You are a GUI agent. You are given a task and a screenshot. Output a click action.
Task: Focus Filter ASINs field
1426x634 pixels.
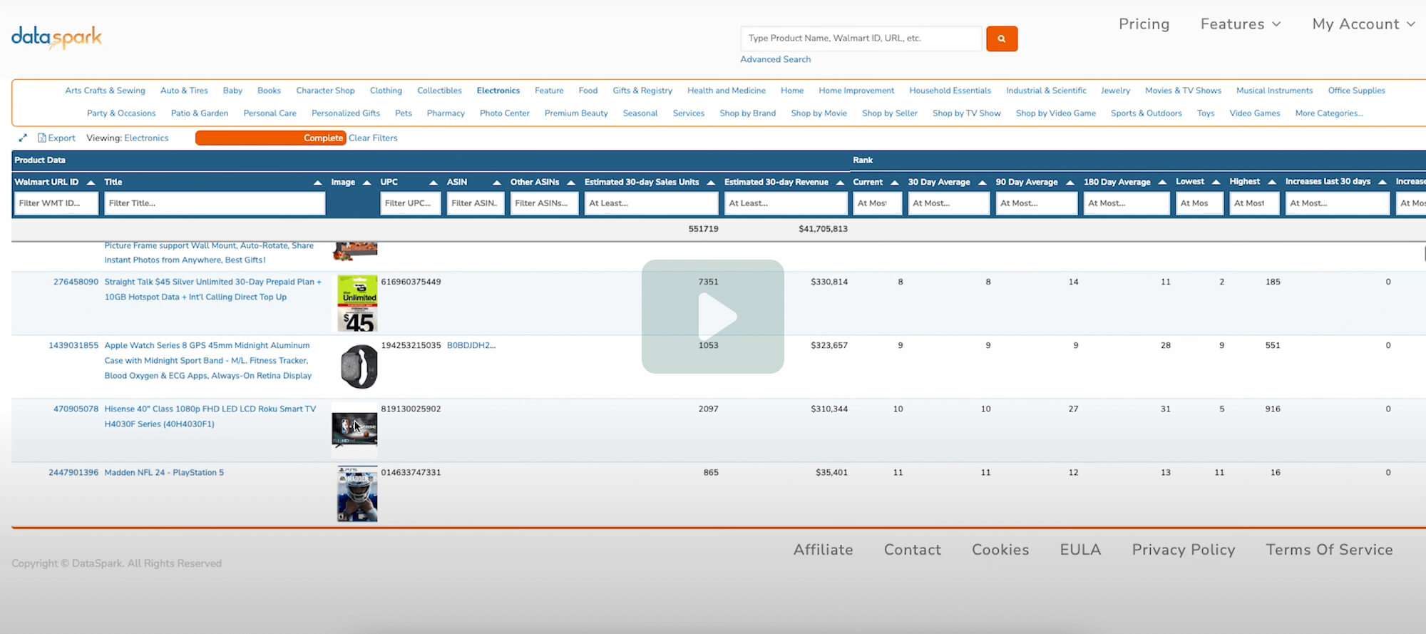[544, 203]
